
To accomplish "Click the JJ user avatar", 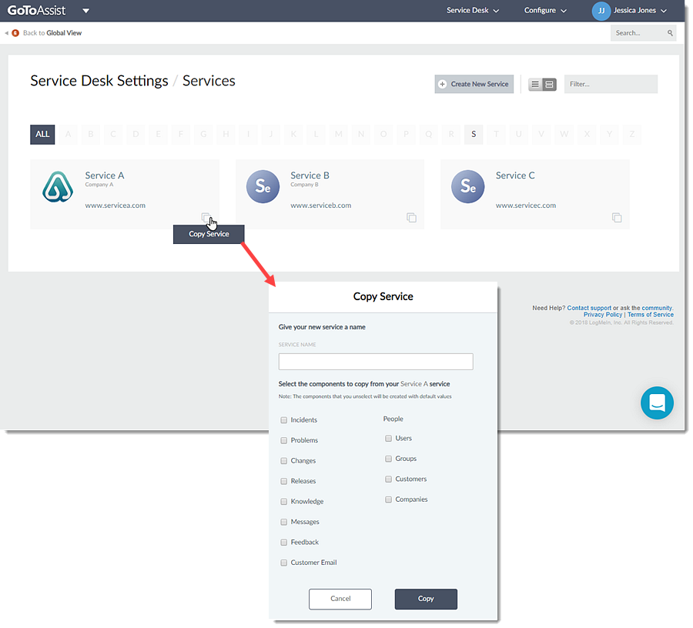I will click(601, 11).
